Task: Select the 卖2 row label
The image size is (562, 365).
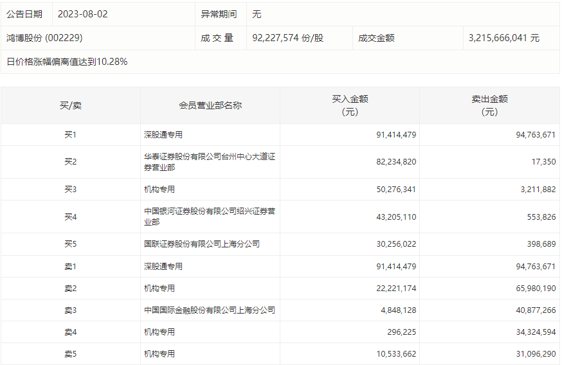Action: click(x=71, y=289)
